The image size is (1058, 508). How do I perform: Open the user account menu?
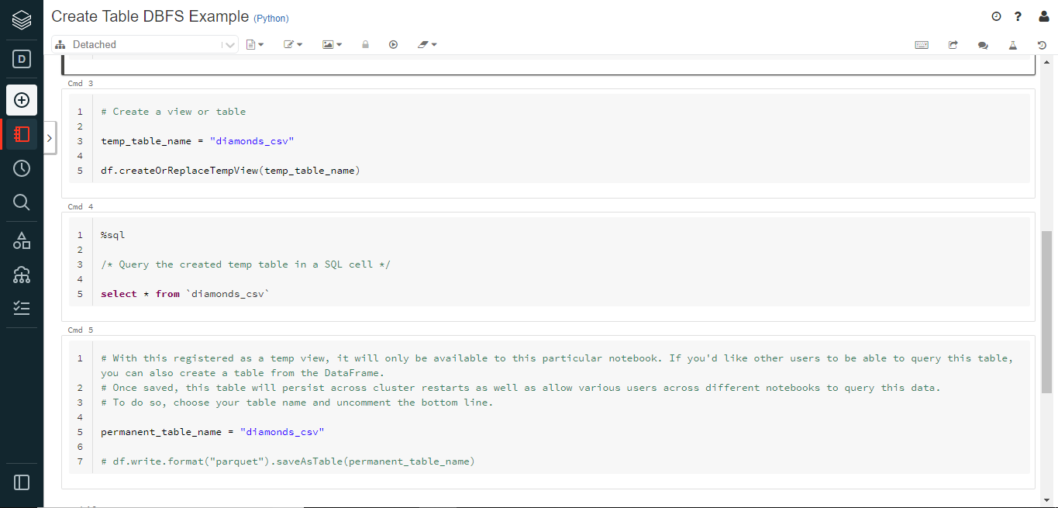click(1043, 16)
